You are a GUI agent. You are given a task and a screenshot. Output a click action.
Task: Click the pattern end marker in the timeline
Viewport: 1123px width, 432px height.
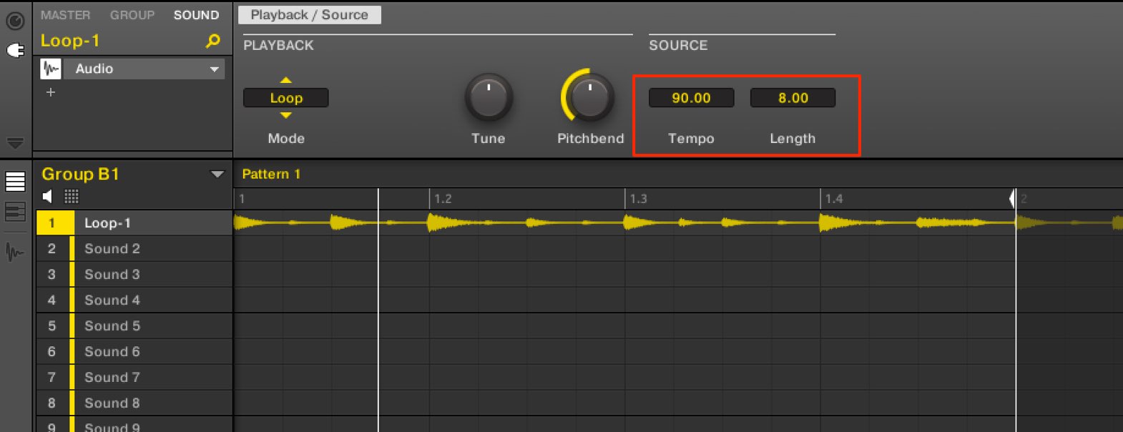click(1013, 199)
